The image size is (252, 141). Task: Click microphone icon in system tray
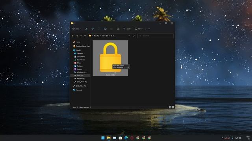[232, 138]
